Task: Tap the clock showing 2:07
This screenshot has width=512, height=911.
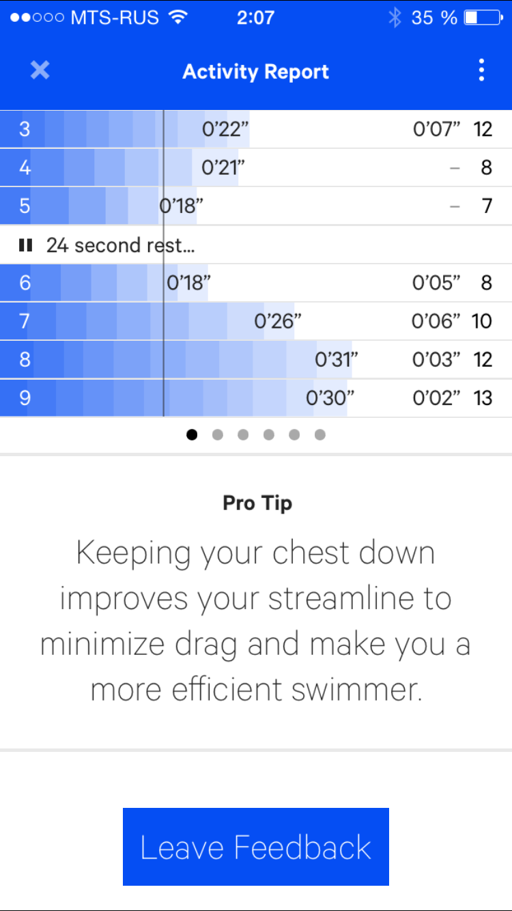Action: pyautogui.click(x=255, y=18)
